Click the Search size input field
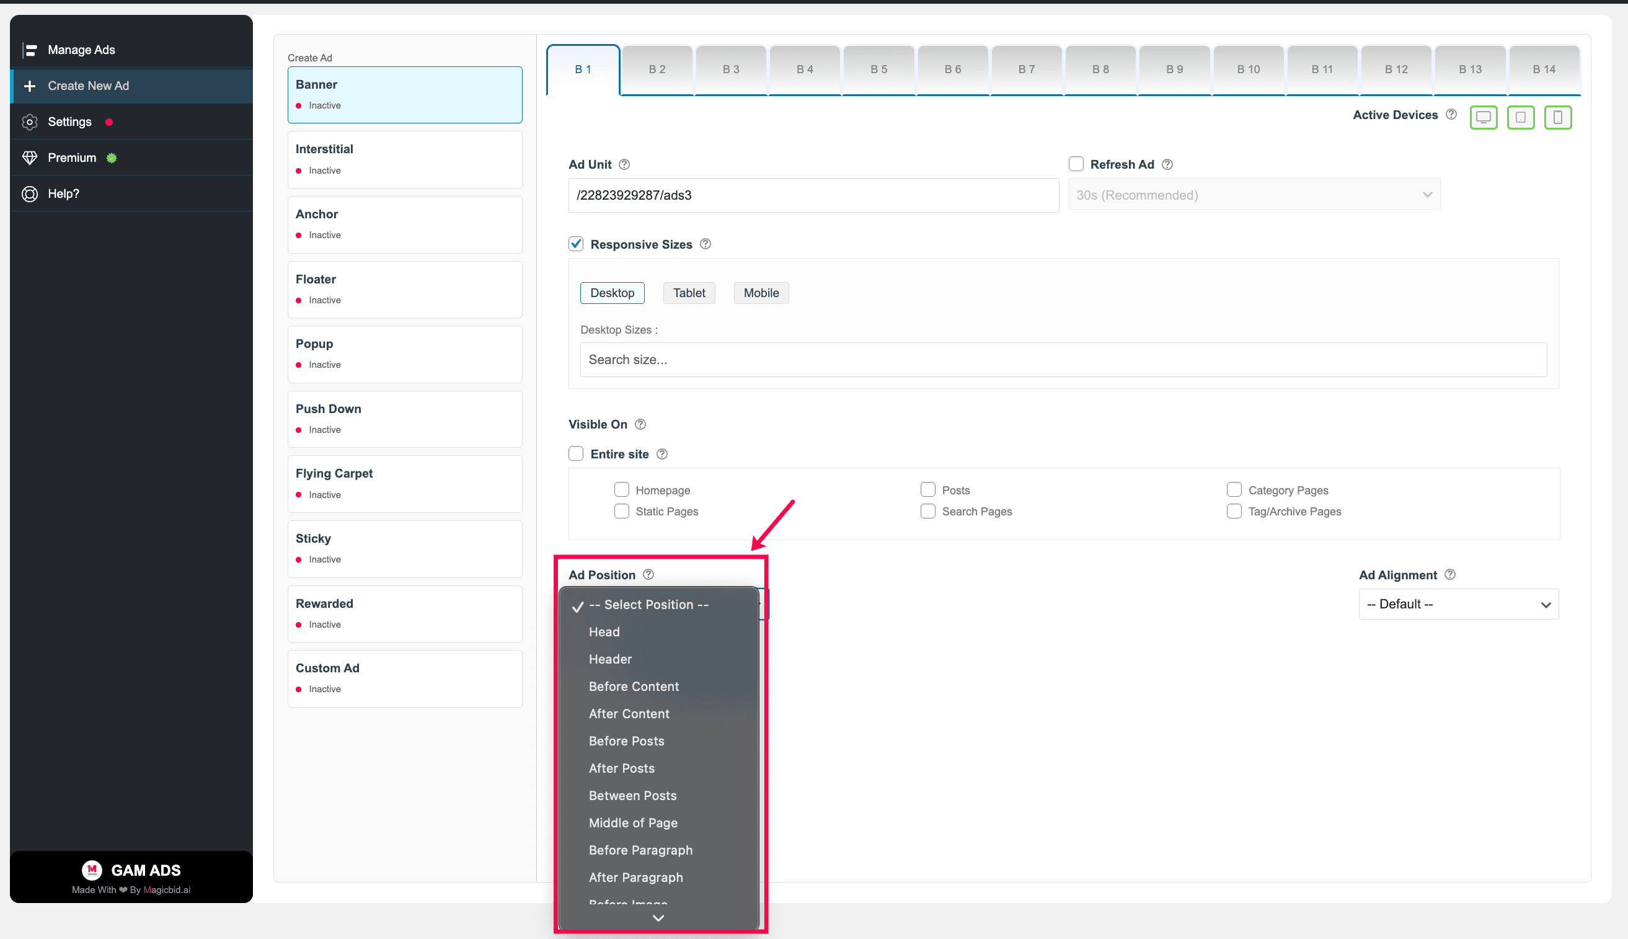Viewport: 1628px width, 939px height. tap(1063, 360)
